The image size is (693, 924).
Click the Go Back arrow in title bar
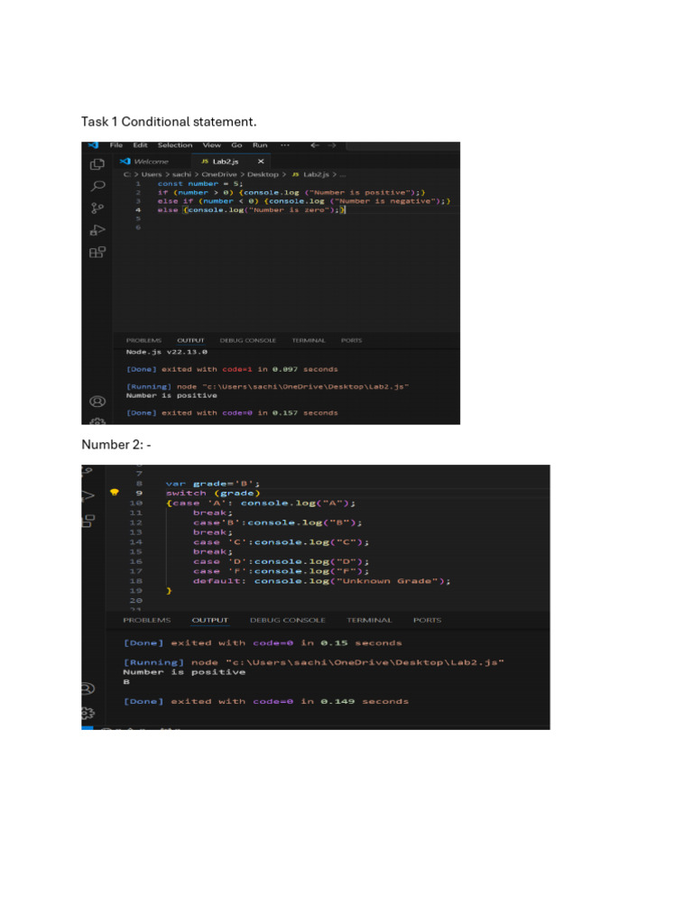click(315, 145)
